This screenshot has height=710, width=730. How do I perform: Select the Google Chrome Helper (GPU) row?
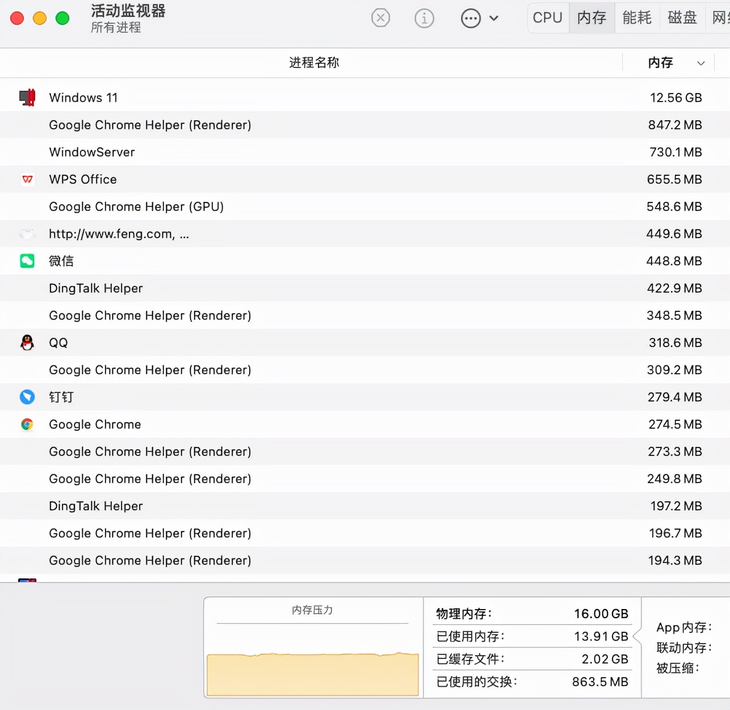(227, 206)
